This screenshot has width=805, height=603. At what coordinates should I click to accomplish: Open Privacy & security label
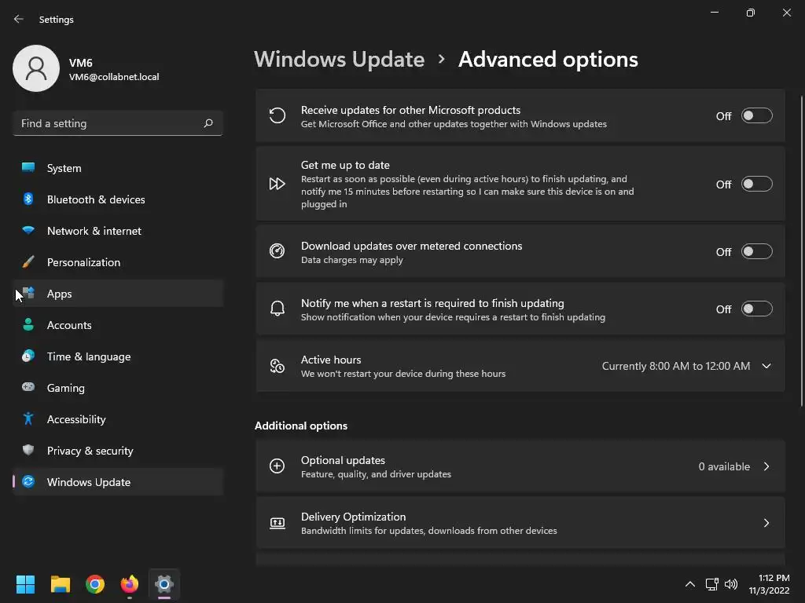tap(90, 450)
